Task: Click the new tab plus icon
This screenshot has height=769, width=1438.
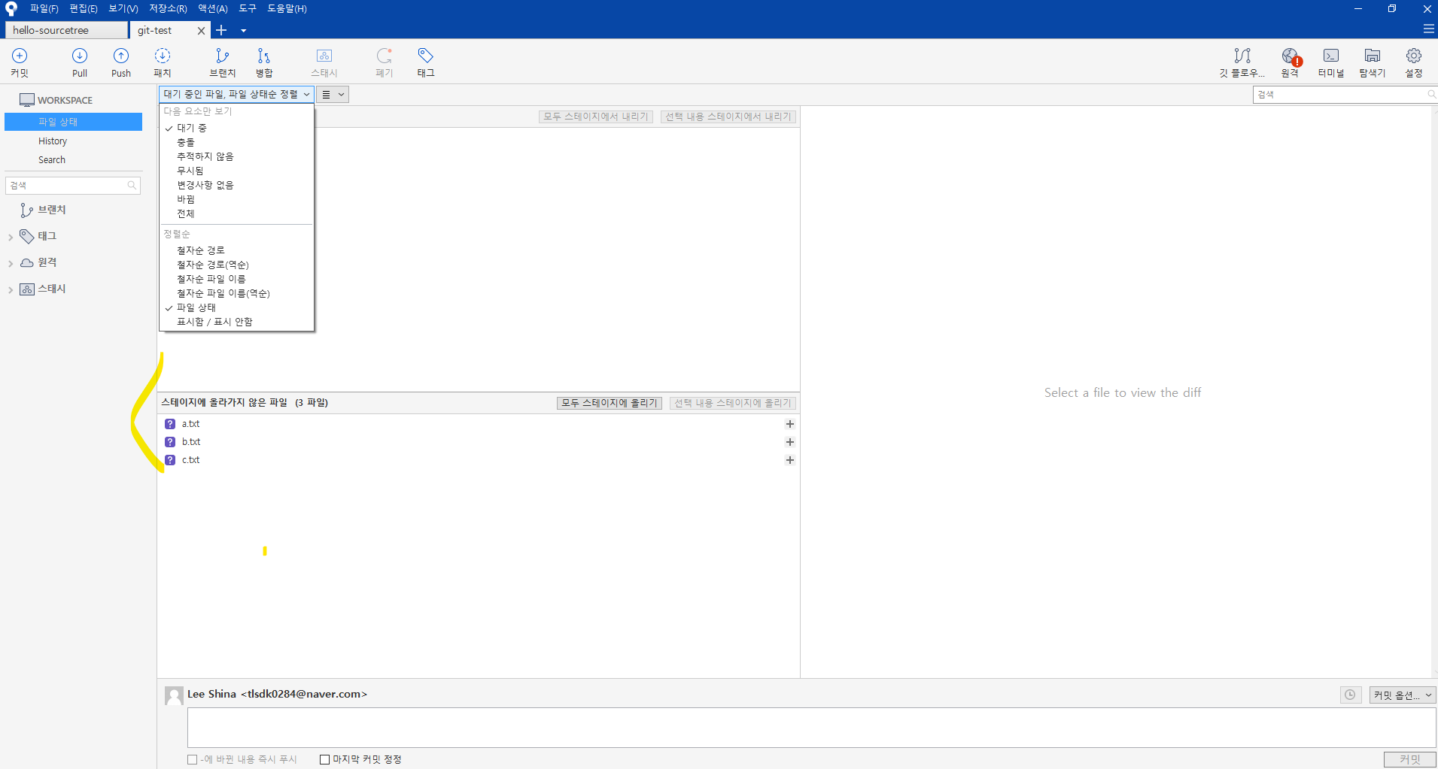Action: pyautogui.click(x=221, y=30)
